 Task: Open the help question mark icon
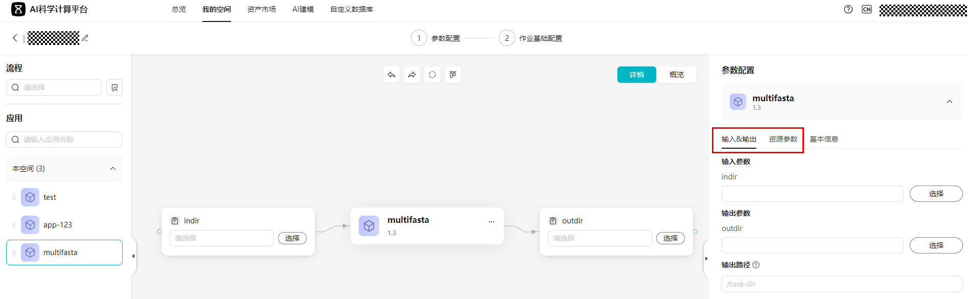pos(848,9)
